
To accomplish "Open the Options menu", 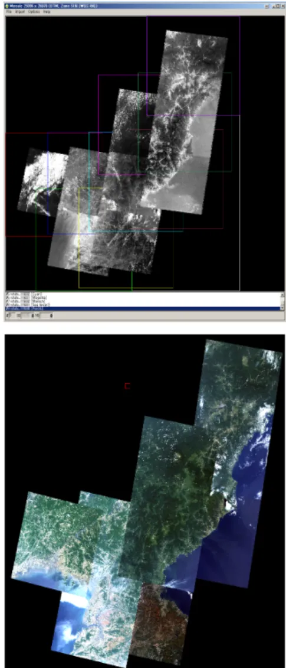I will [x=34, y=12].
